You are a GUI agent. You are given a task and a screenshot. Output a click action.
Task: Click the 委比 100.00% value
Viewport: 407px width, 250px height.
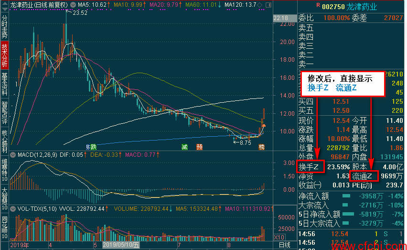point(337,18)
